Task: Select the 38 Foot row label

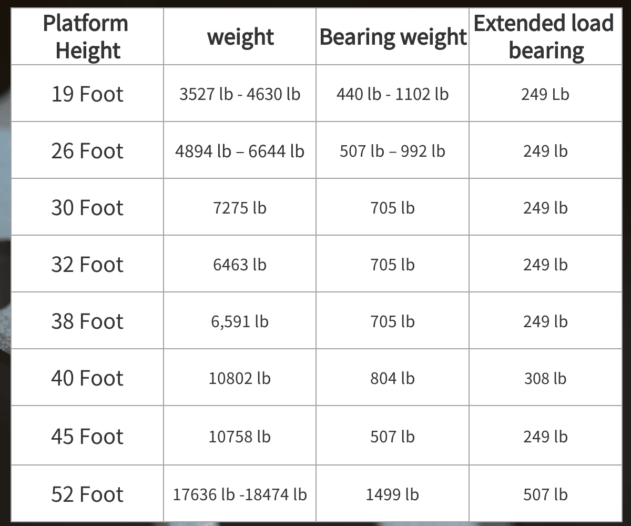Action: point(87,321)
